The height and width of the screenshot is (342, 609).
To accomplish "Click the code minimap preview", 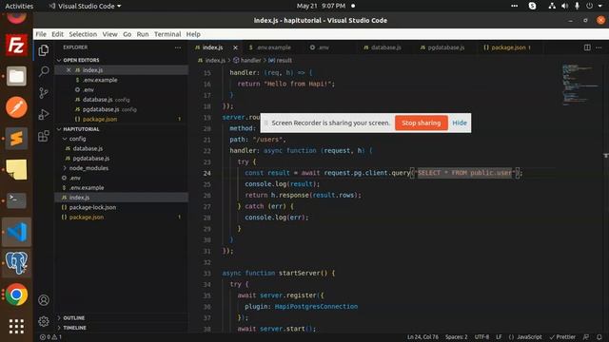I will pos(581,85).
